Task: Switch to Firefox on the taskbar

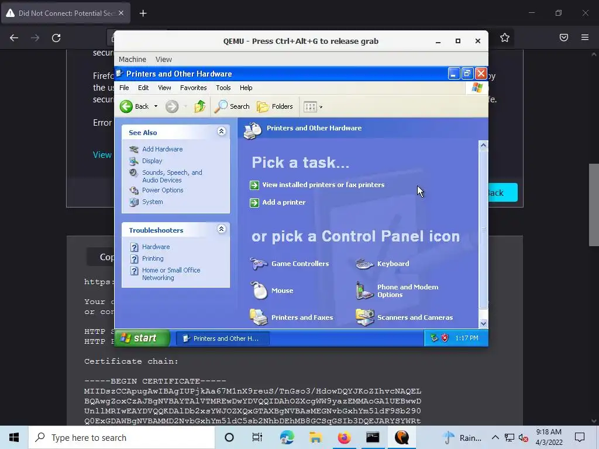Action: (x=344, y=437)
